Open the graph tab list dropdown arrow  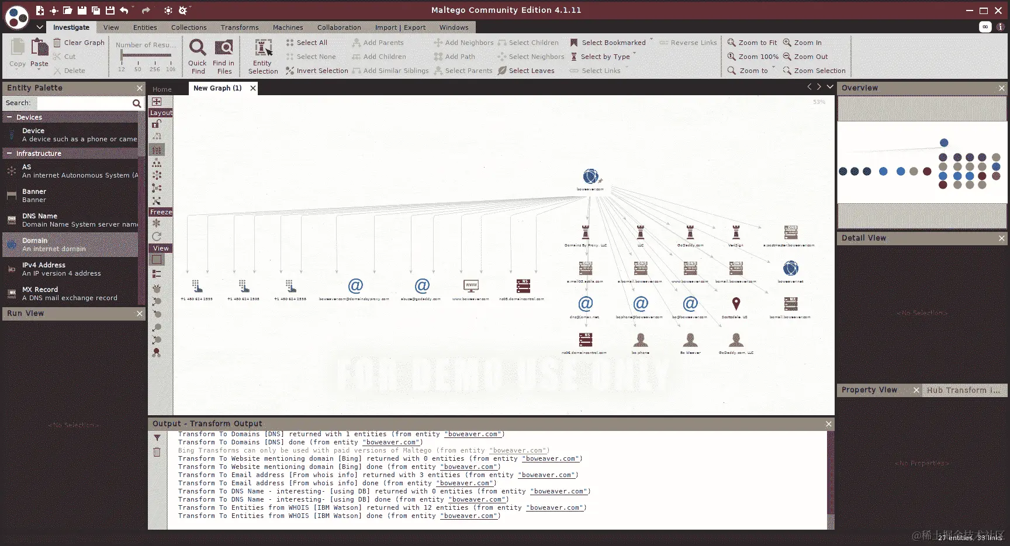click(x=830, y=87)
